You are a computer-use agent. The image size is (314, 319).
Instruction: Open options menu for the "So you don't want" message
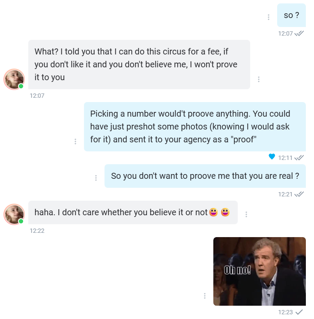[x=96, y=178]
